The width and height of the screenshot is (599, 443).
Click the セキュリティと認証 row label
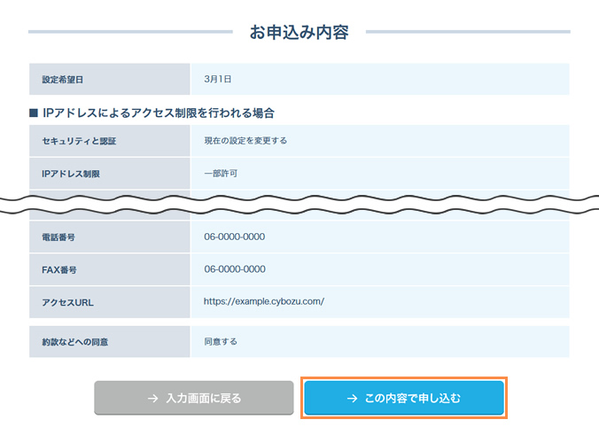tap(78, 141)
